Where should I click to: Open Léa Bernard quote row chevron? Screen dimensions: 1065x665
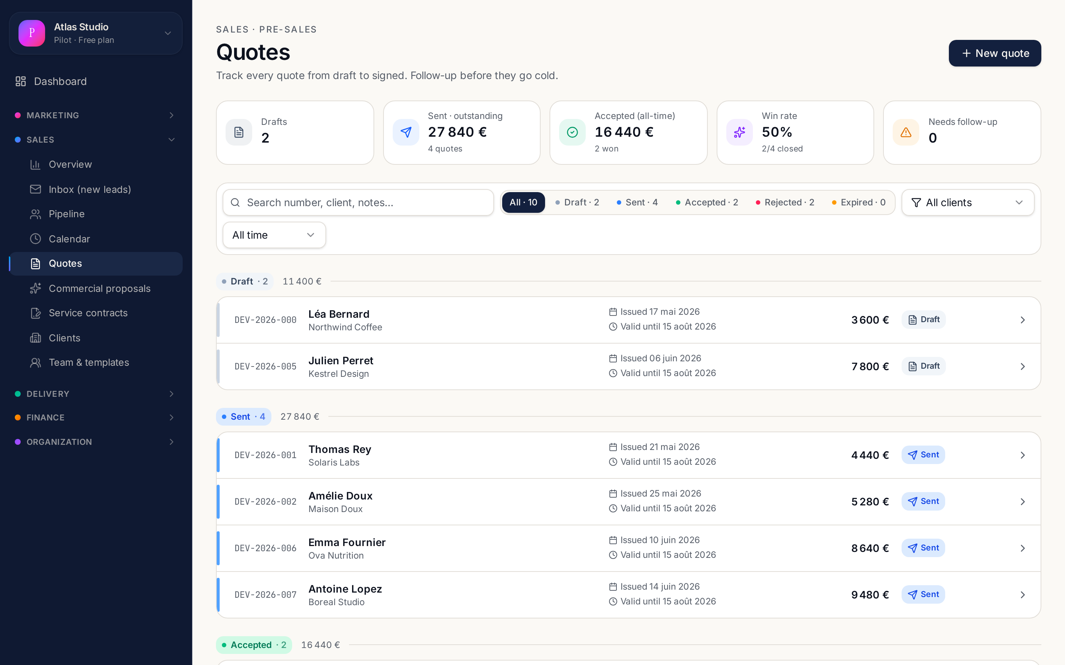(1023, 320)
